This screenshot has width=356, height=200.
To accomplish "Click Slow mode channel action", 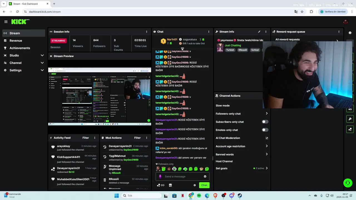I will point(222,106).
